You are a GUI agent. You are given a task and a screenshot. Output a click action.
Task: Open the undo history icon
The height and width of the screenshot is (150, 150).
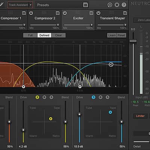[x=110, y=5]
